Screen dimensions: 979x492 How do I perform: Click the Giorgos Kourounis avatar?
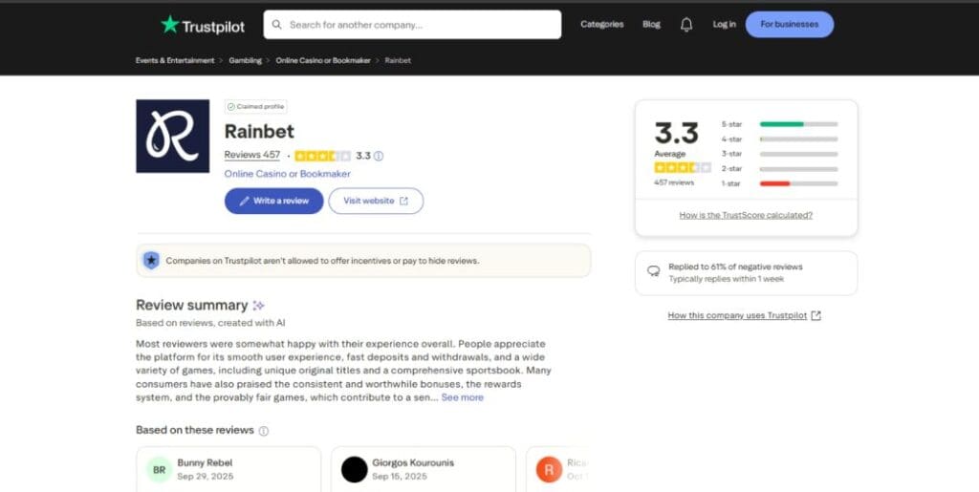pyautogui.click(x=355, y=469)
